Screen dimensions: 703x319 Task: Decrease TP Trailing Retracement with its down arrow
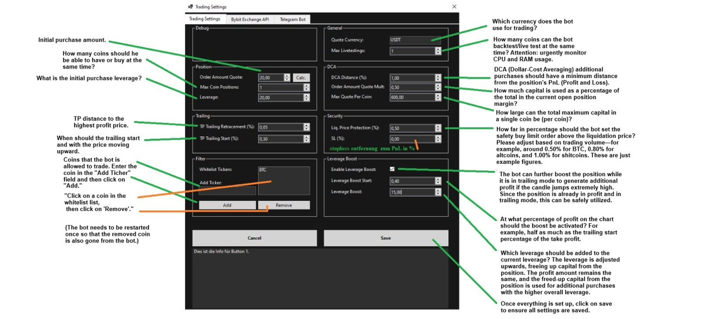pos(307,129)
